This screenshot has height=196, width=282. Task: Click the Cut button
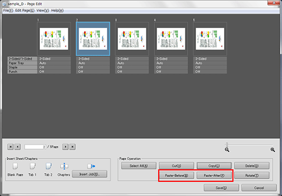(x=176, y=166)
